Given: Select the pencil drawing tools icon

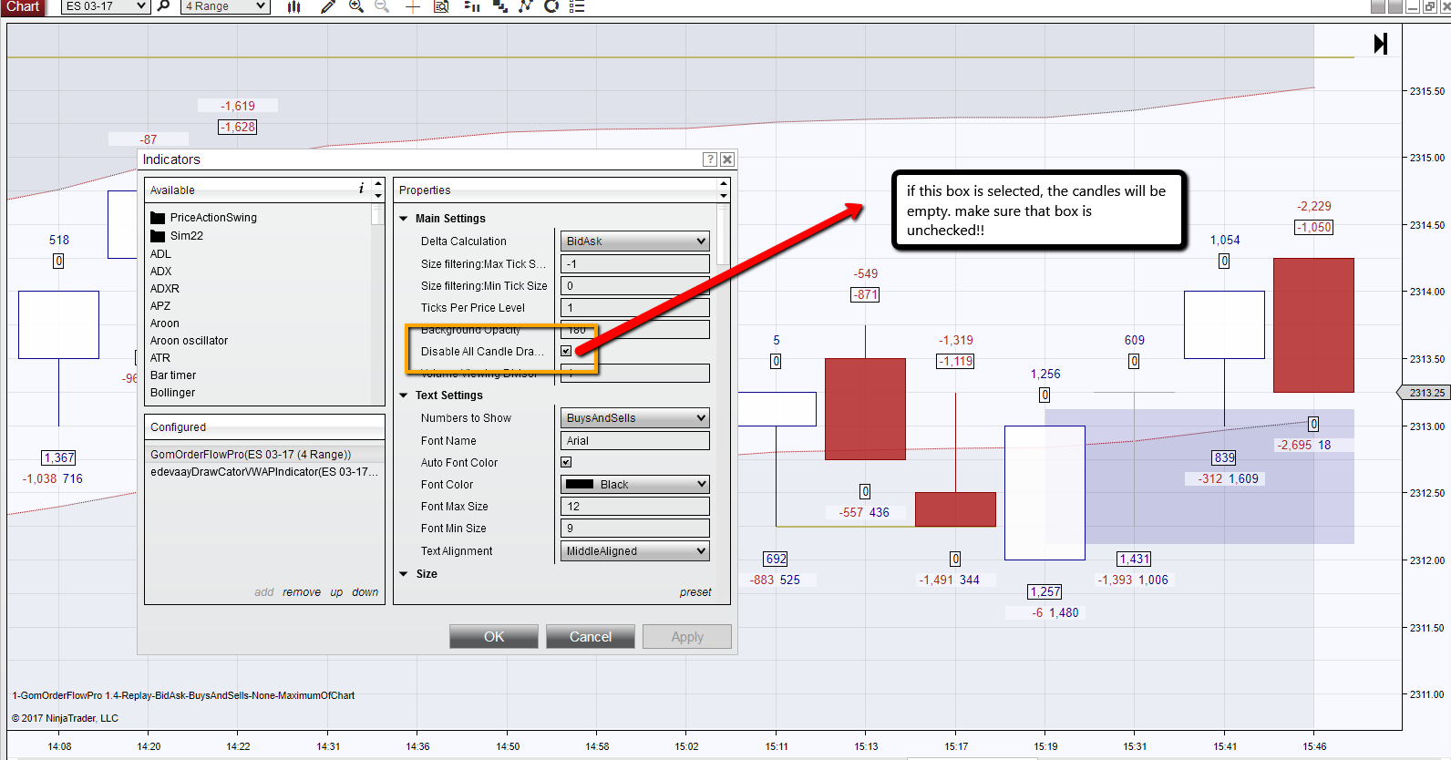Looking at the screenshot, I should coord(328,6).
